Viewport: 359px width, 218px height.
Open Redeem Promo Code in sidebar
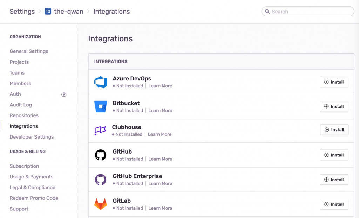(34, 198)
